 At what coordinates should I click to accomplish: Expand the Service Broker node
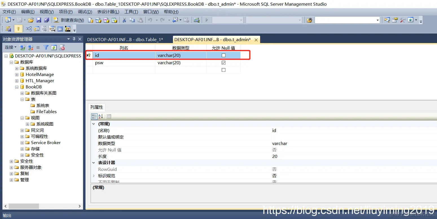pyautogui.click(x=22, y=143)
